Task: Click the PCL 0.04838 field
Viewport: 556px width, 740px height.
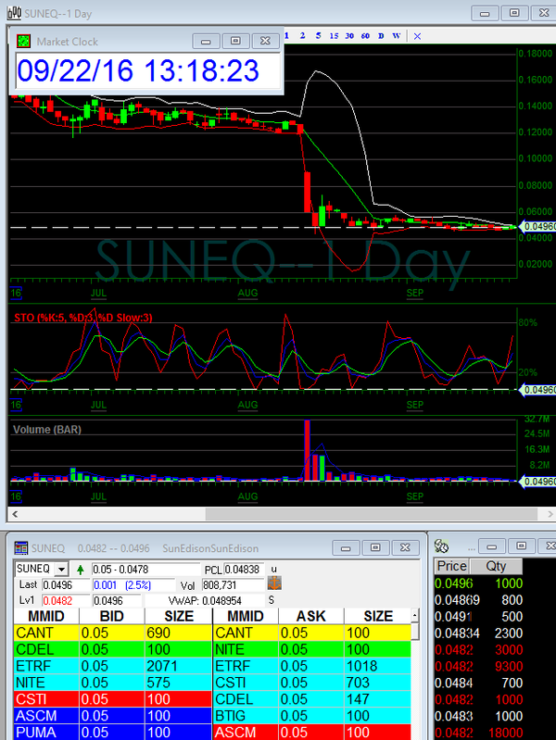Action: coord(245,570)
